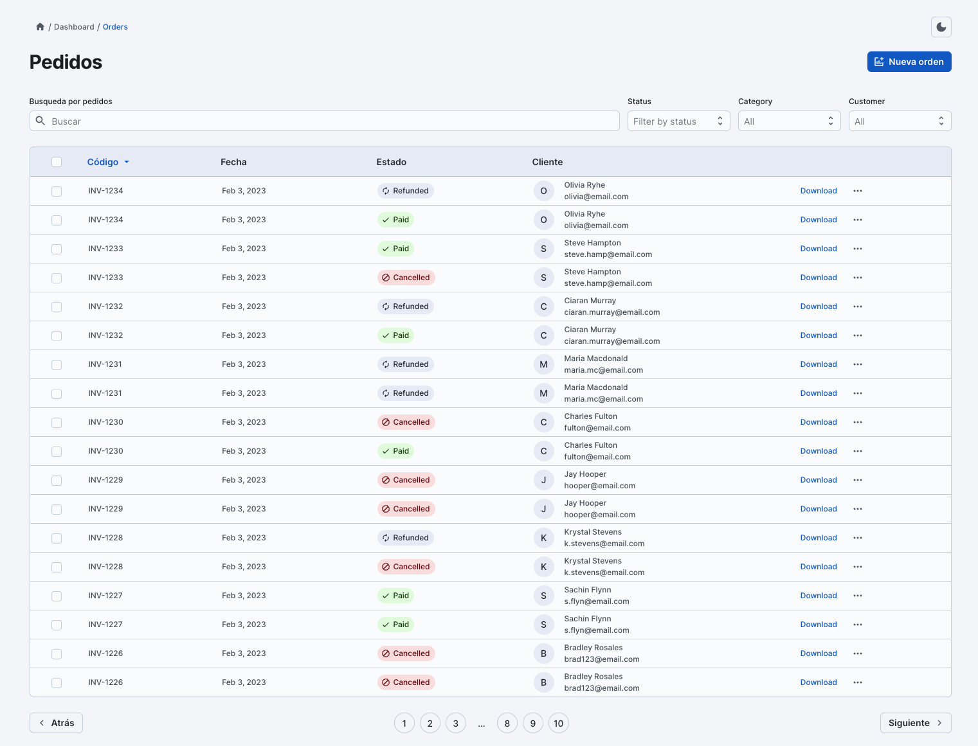
Task: Click the Fecha column header
Action: (233, 162)
